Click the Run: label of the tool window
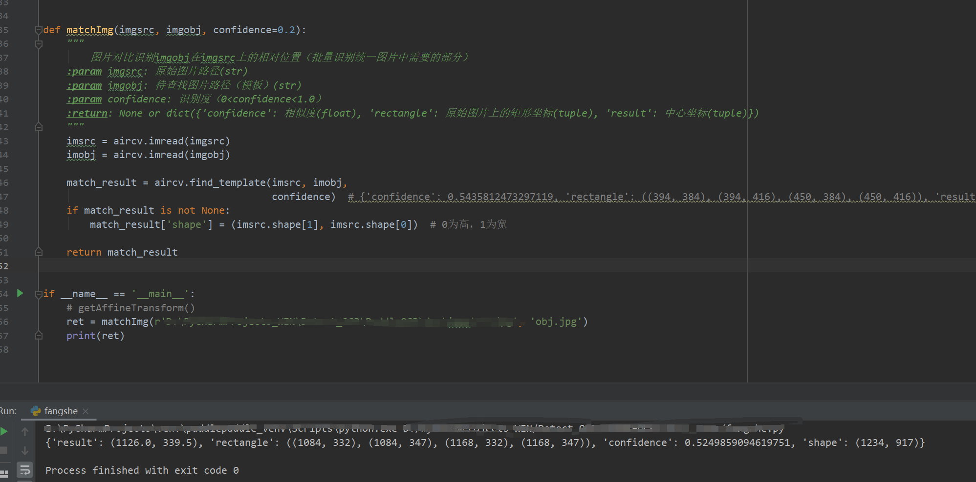The width and height of the screenshot is (976, 482). [x=8, y=411]
